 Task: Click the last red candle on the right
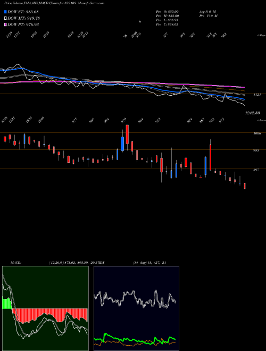coord(245,186)
